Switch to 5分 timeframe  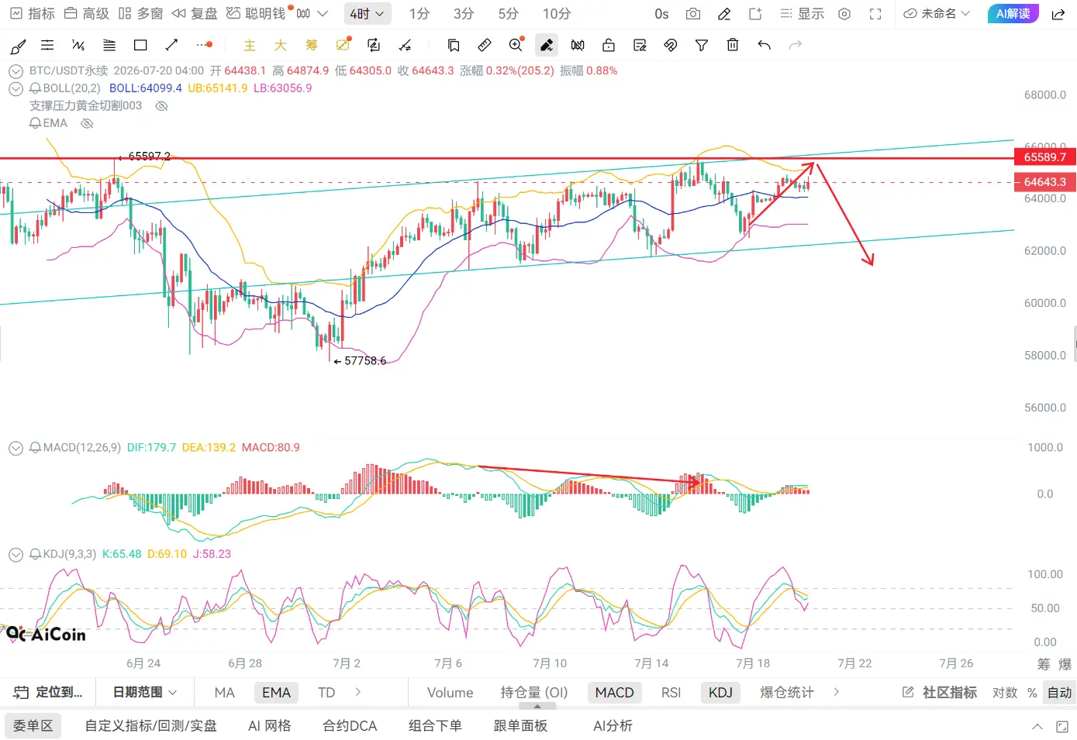coord(509,14)
